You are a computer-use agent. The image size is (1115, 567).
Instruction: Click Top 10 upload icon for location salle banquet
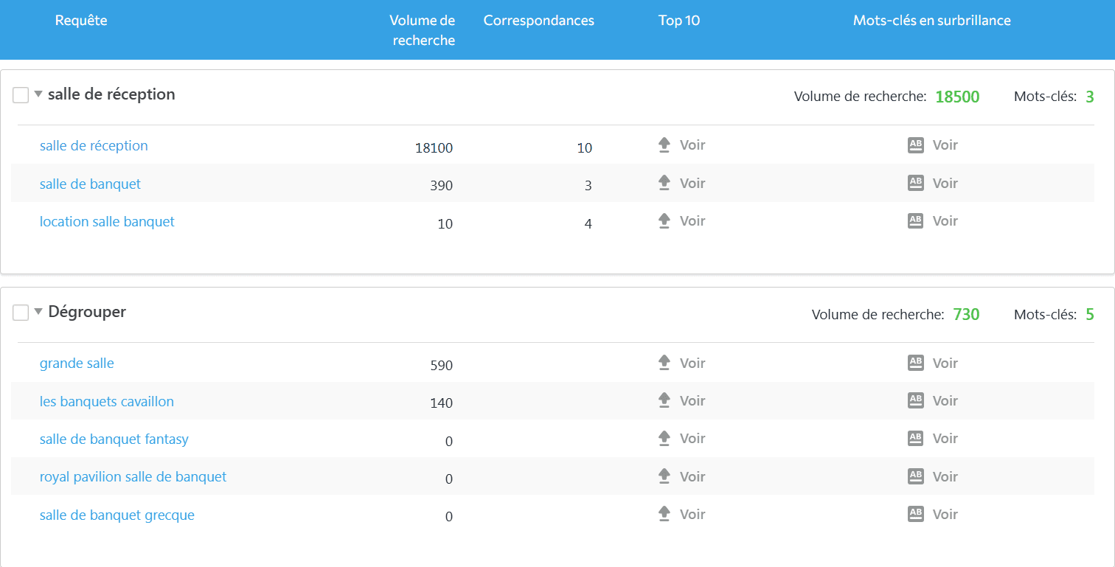[664, 220]
